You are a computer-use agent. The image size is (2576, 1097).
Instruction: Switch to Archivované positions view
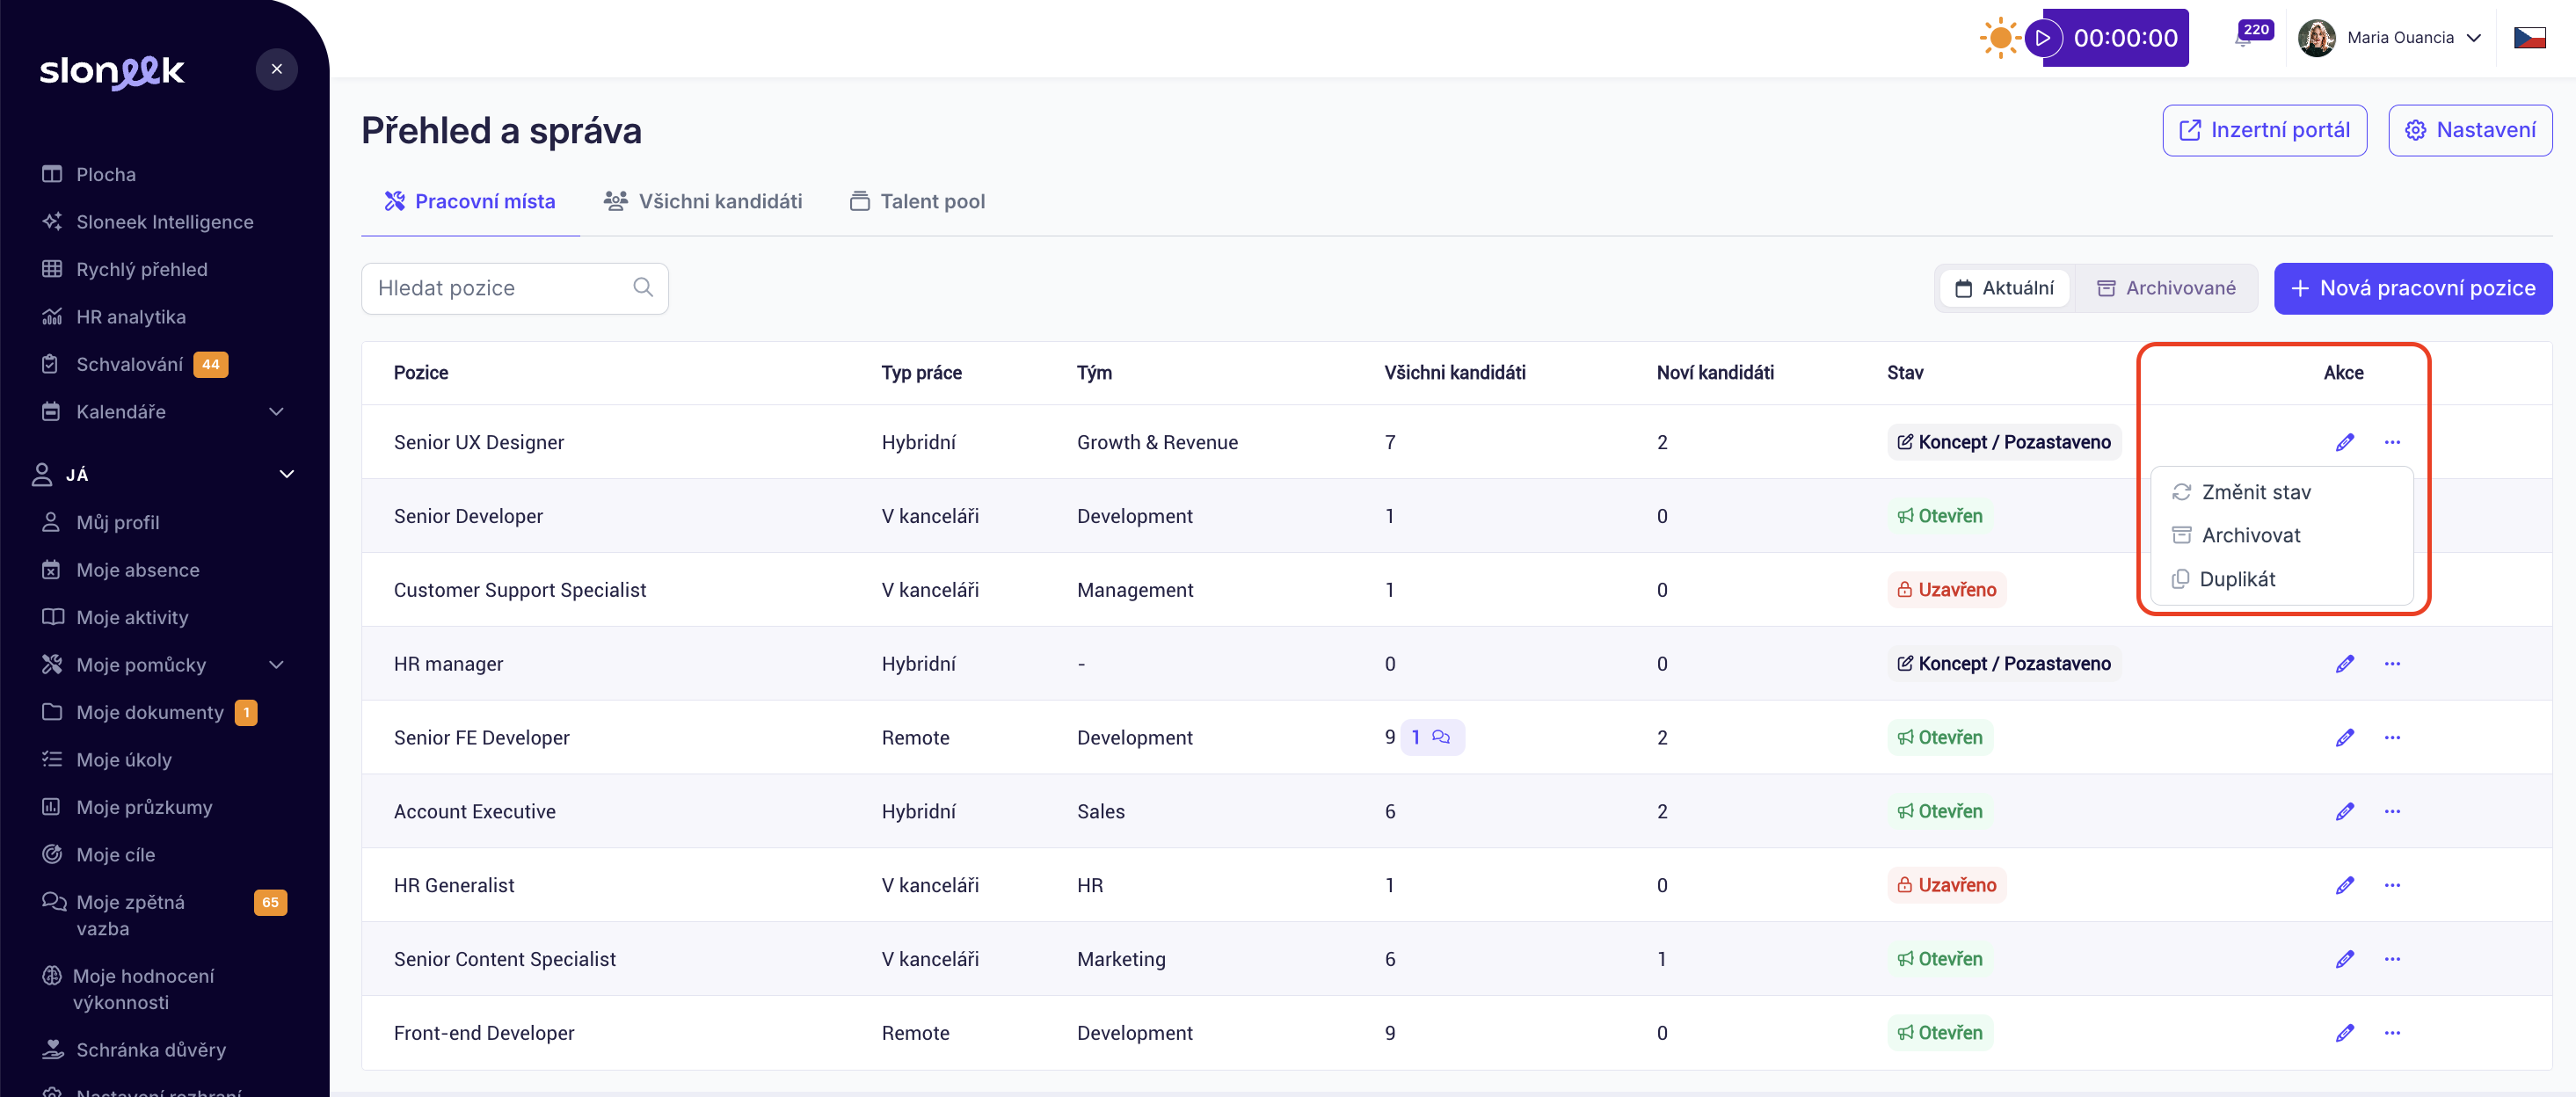click(2166, 288)
